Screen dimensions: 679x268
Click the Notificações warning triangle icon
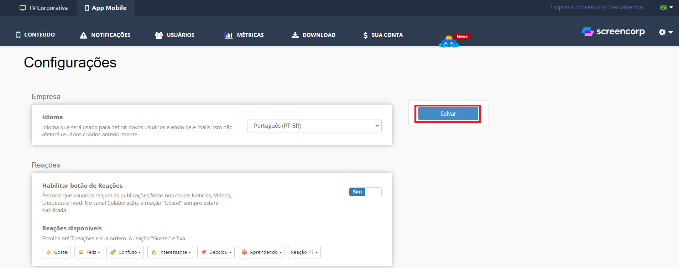pos(83,35)
